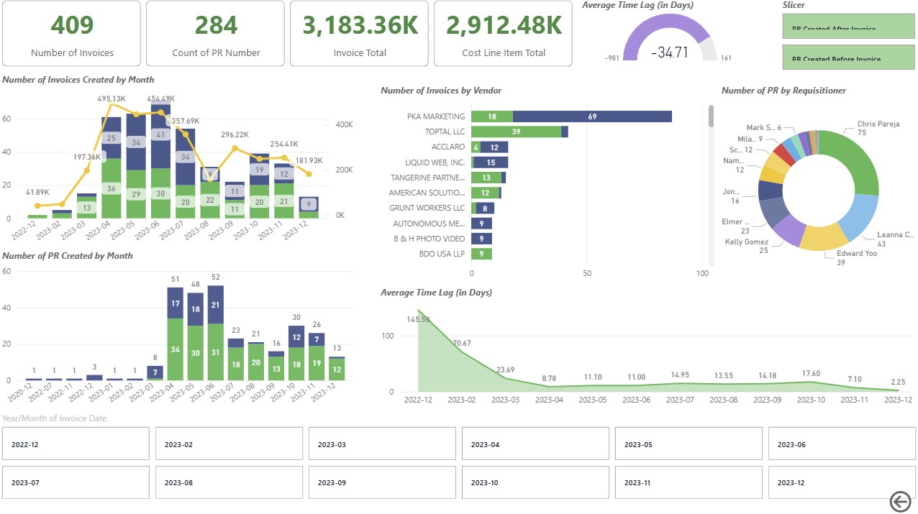Click TOPTAL LLC green bar 39
Screen dimensions: 918x514
point(516,132)
